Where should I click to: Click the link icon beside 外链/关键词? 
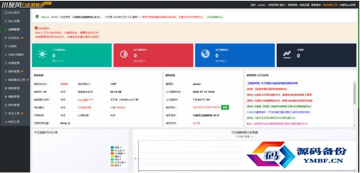point(6,55)
